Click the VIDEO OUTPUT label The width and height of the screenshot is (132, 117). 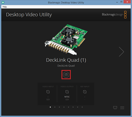click(x=67, y=87)
